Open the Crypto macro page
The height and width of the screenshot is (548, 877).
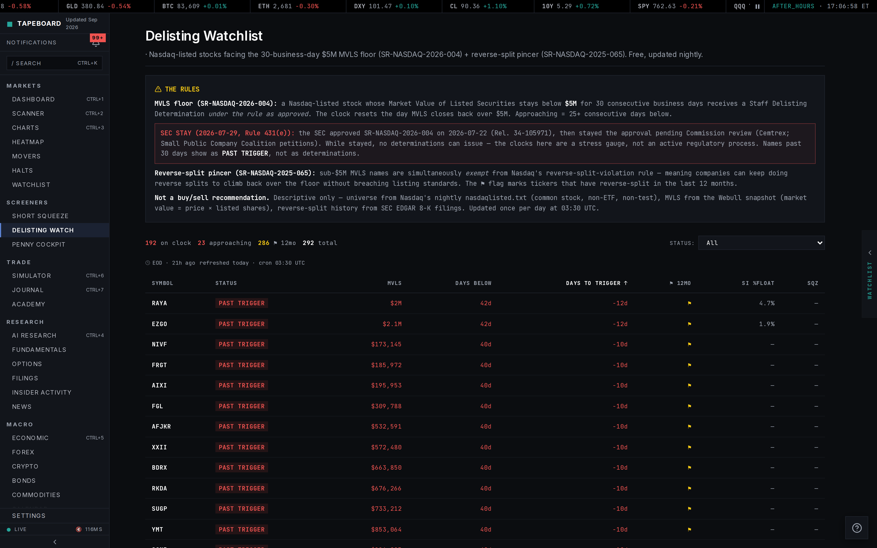(55, 466)
